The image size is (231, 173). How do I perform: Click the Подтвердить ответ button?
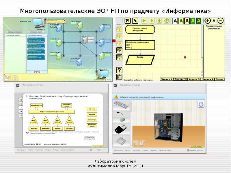(x=89, y=138)
